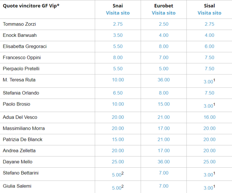The height and width of the screenshot is (193, 232).
Task: Select Adua Del Vesco Sisal odds 16.00
Action: (209, 117)
